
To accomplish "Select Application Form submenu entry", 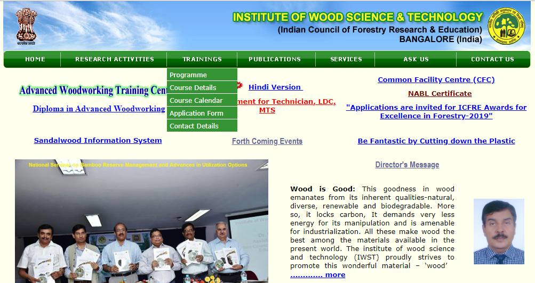I will point(196,113).
